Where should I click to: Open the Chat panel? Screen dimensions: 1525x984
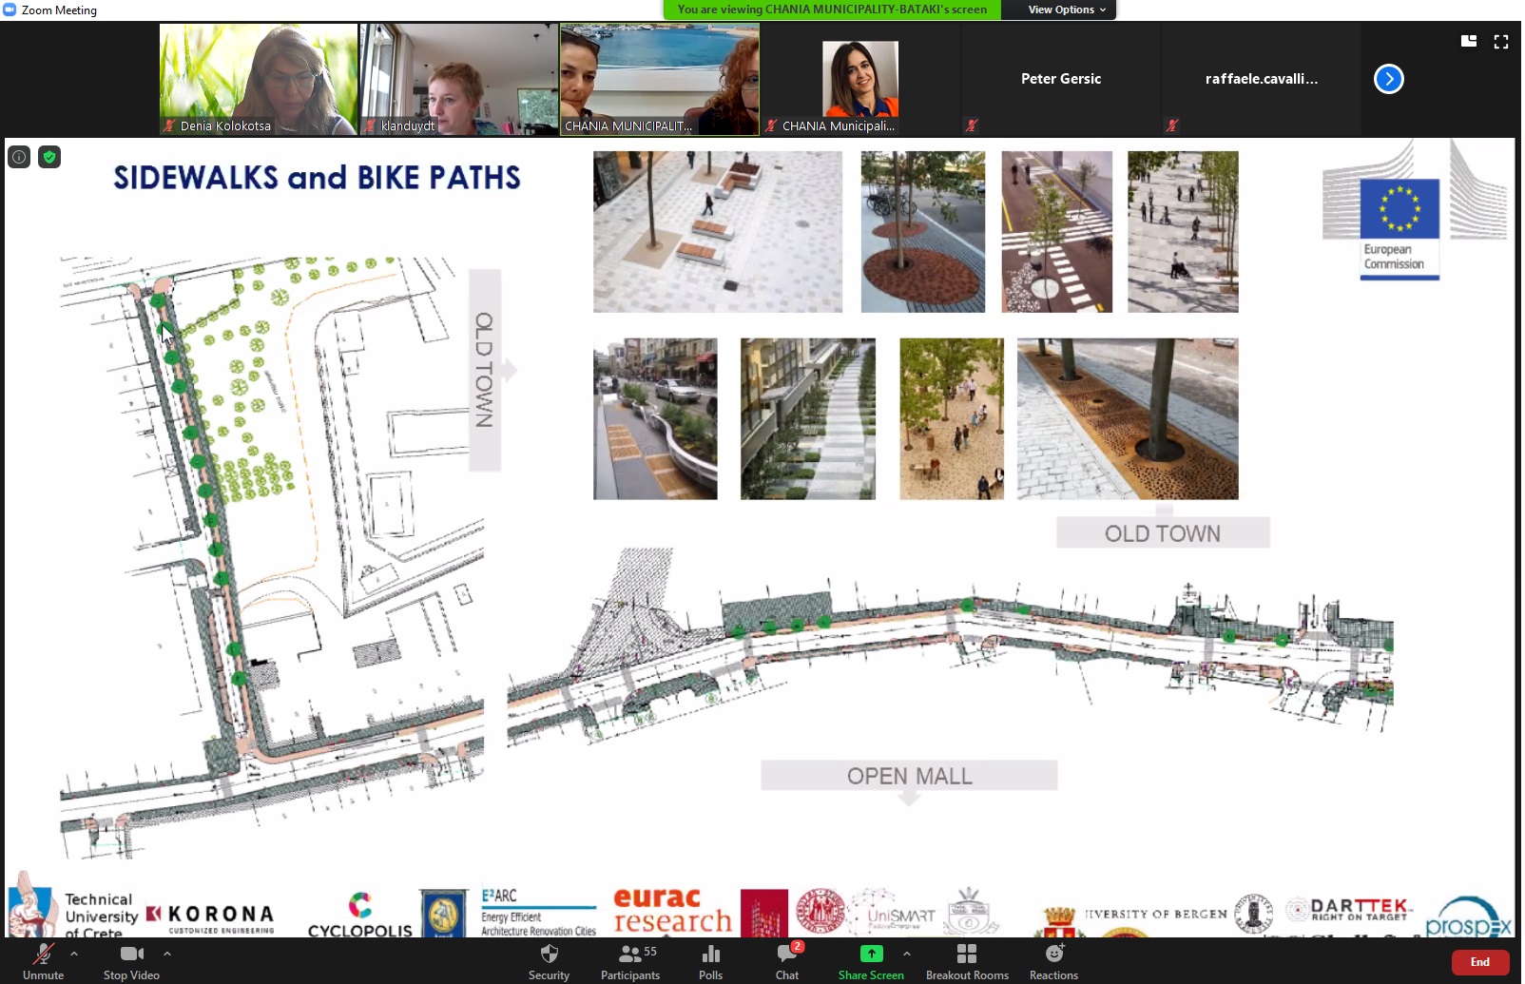pos(787,955)
